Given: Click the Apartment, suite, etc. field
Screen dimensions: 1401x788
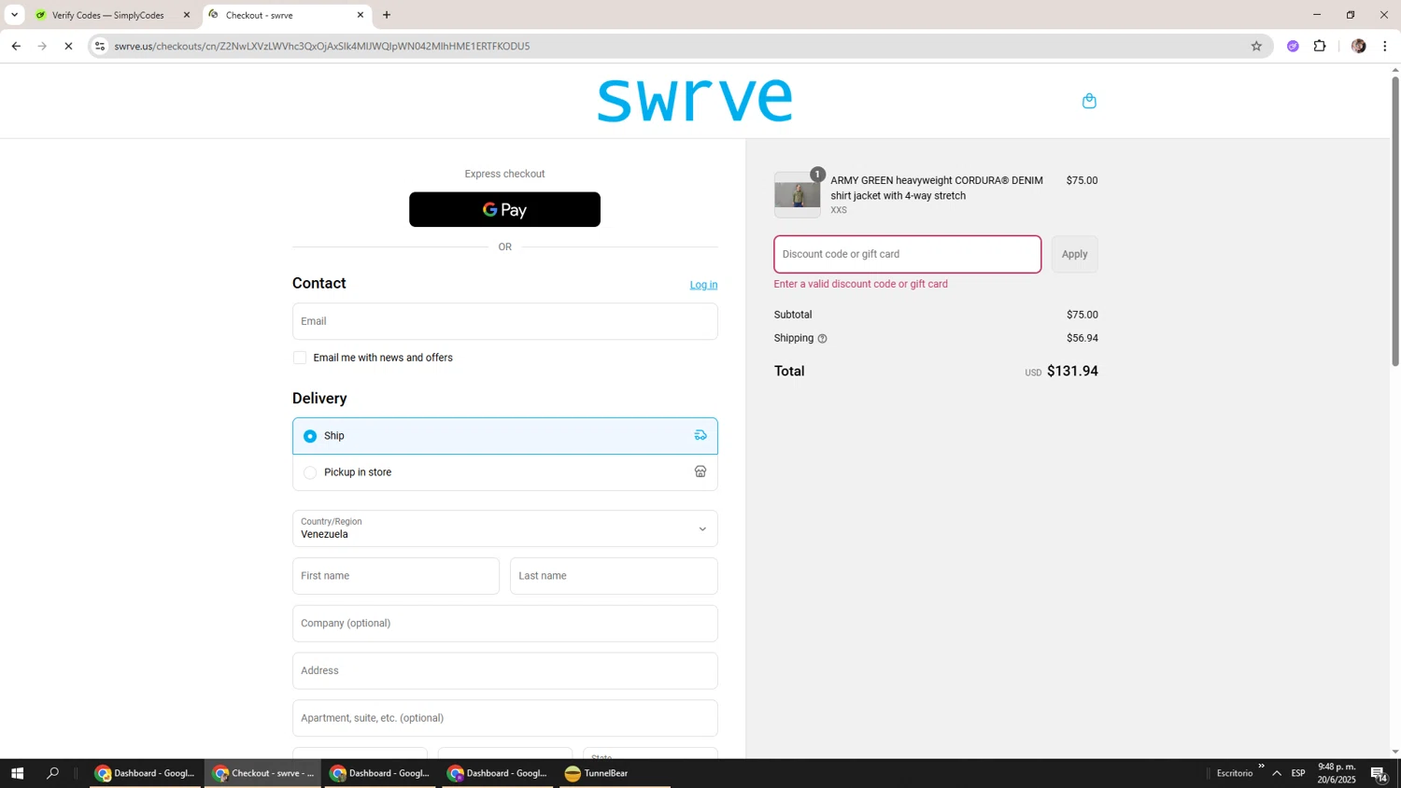Looking at the screenshot, I should pyautogui.click(x=504, y=718).
